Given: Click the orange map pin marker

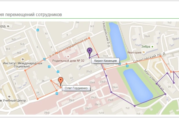Looking at the screenshot, I should [x=61, y=82].
